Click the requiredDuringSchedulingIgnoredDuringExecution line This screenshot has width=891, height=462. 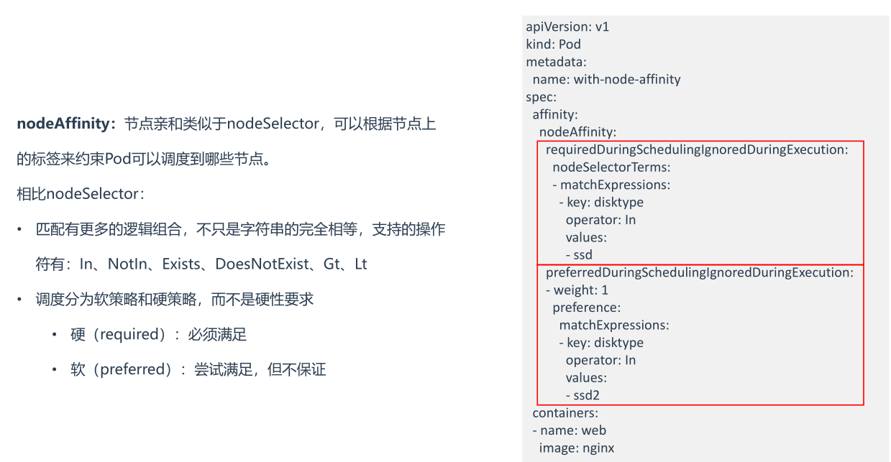click(x=697, y=149)
